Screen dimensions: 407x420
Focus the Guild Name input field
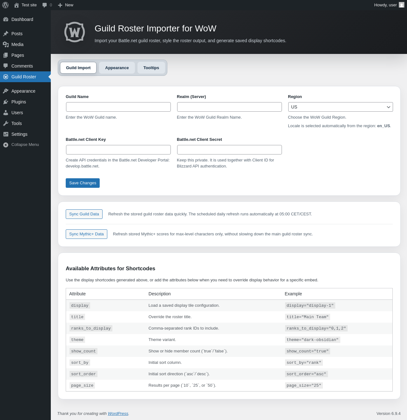[118, 107]
